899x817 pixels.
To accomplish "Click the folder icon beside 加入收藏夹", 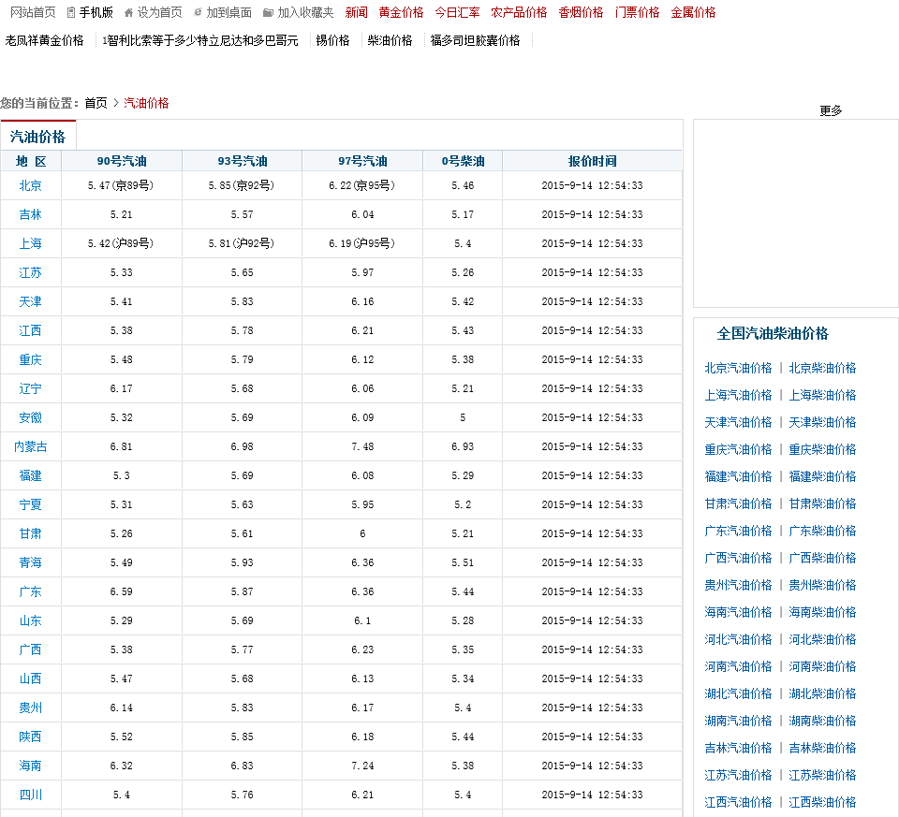I will 268,12.
